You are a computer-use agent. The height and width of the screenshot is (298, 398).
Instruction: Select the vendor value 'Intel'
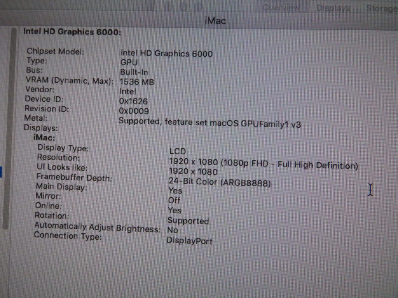click(127, 92)
